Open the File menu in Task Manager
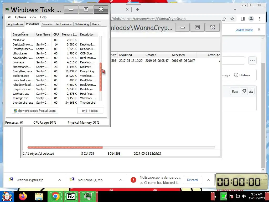The image size is (269, 202). (9, 17)
